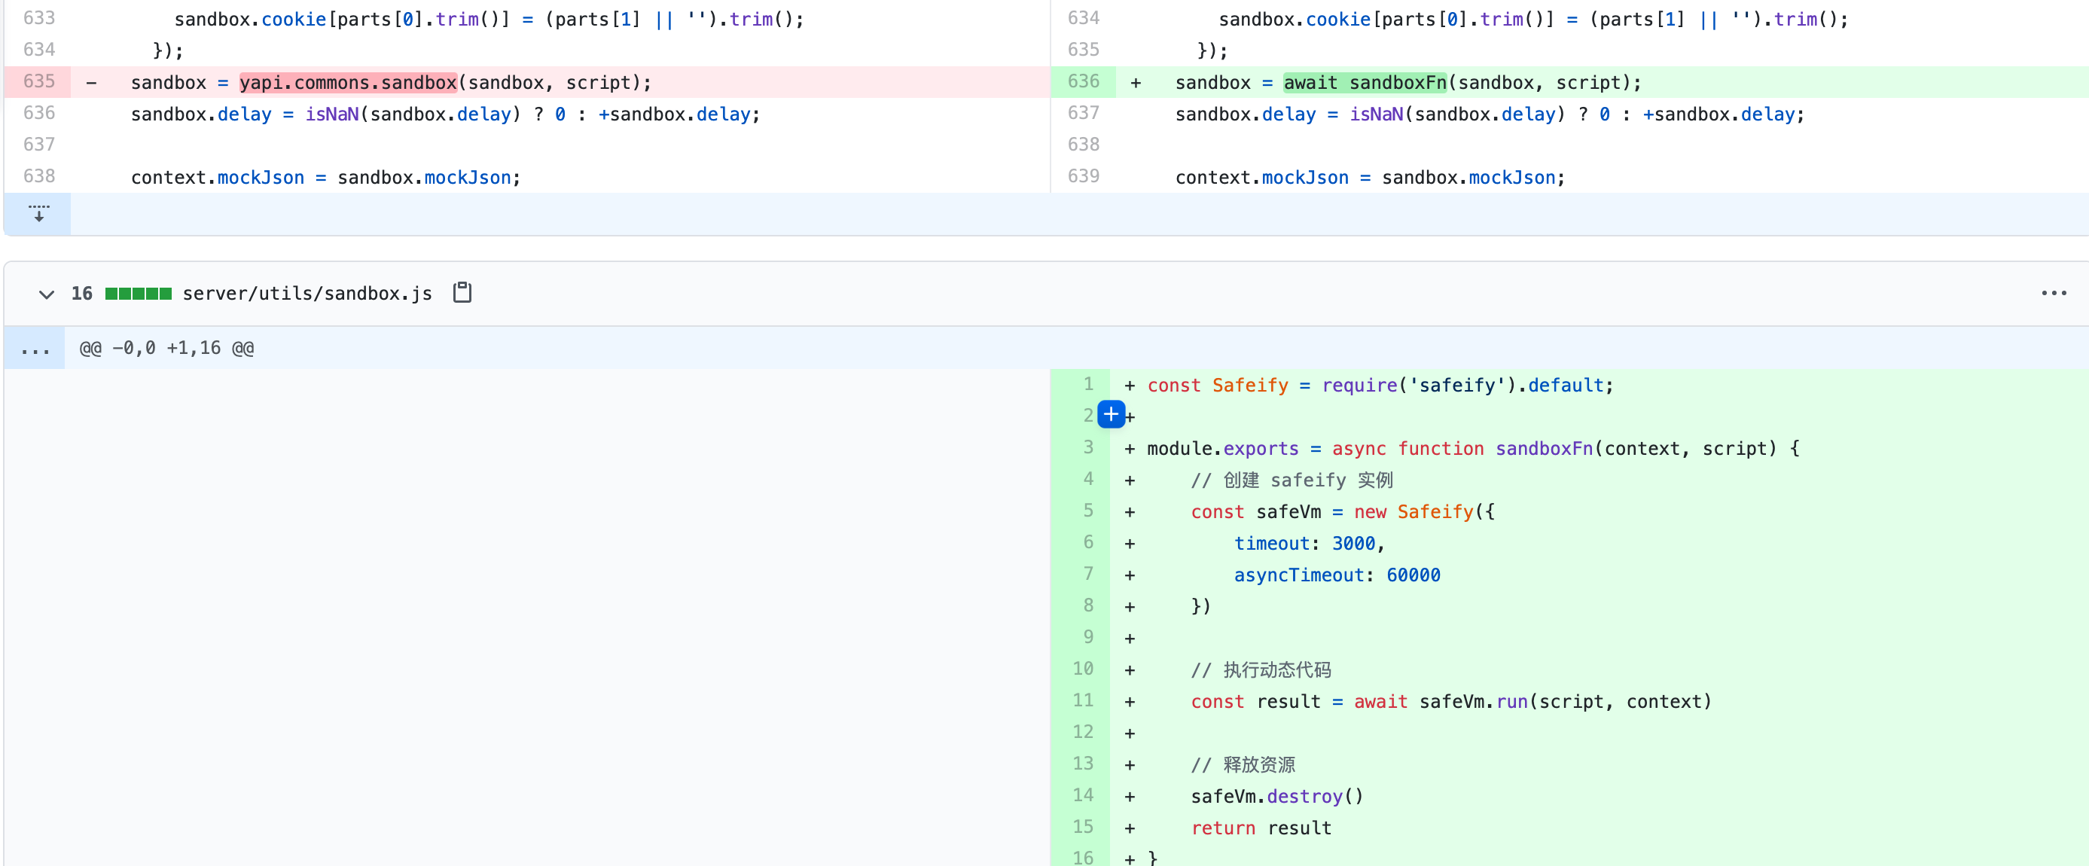This screenshot has height=866, width=2089.
Task: Select deleted line number 635
Action: click(x=39, y=82)
